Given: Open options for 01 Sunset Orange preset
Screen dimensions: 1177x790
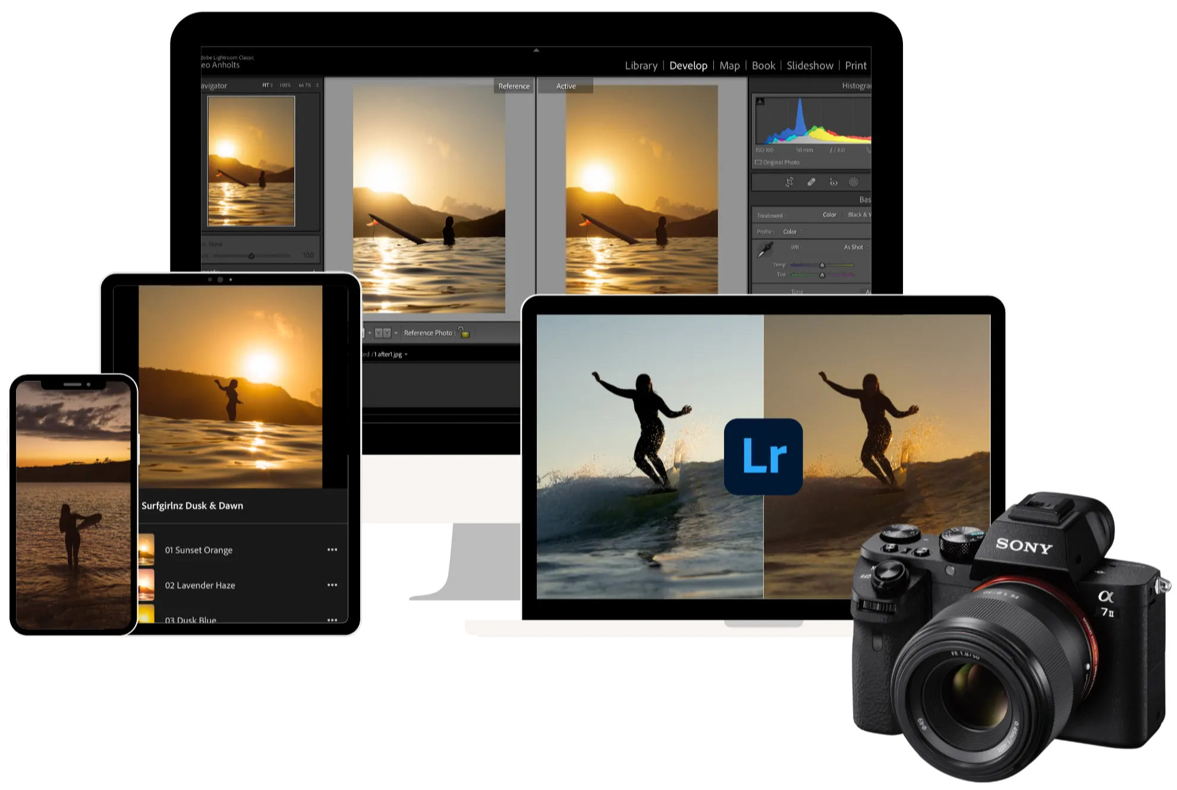Looking at the screenshot, I should click(x=332, y=550).
